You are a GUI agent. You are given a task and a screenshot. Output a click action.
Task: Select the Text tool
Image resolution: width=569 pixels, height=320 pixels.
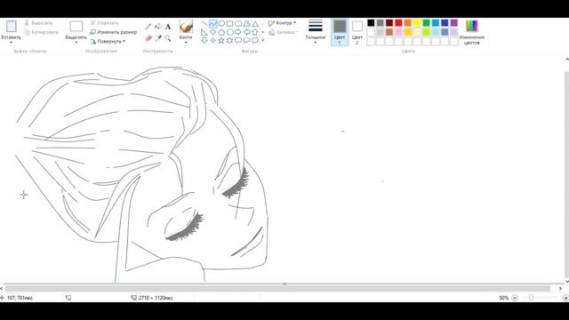168,27
